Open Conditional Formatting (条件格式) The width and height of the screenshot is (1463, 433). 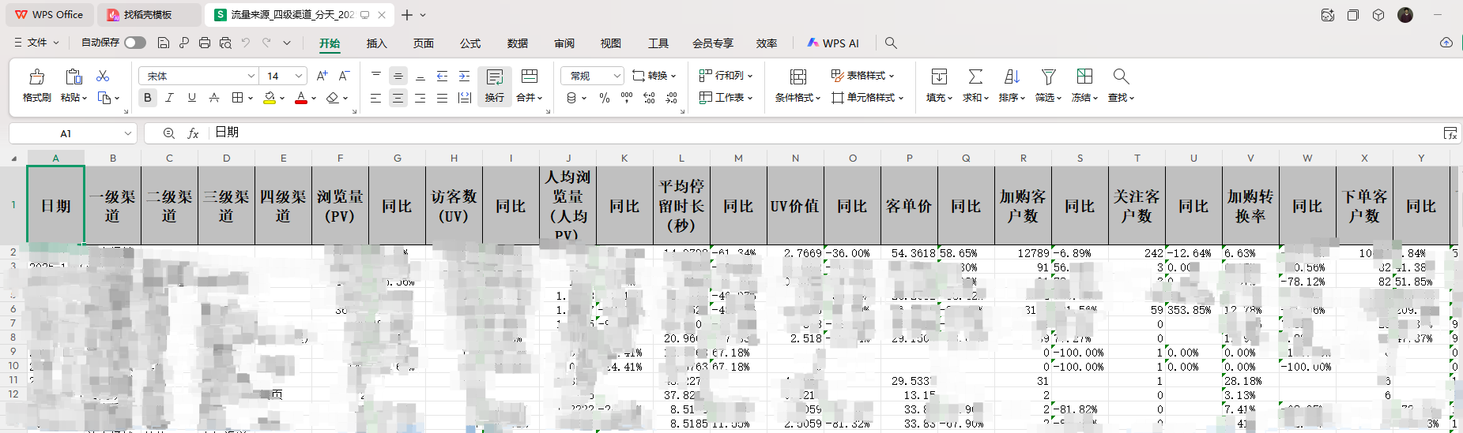click(x=798, y=86)
